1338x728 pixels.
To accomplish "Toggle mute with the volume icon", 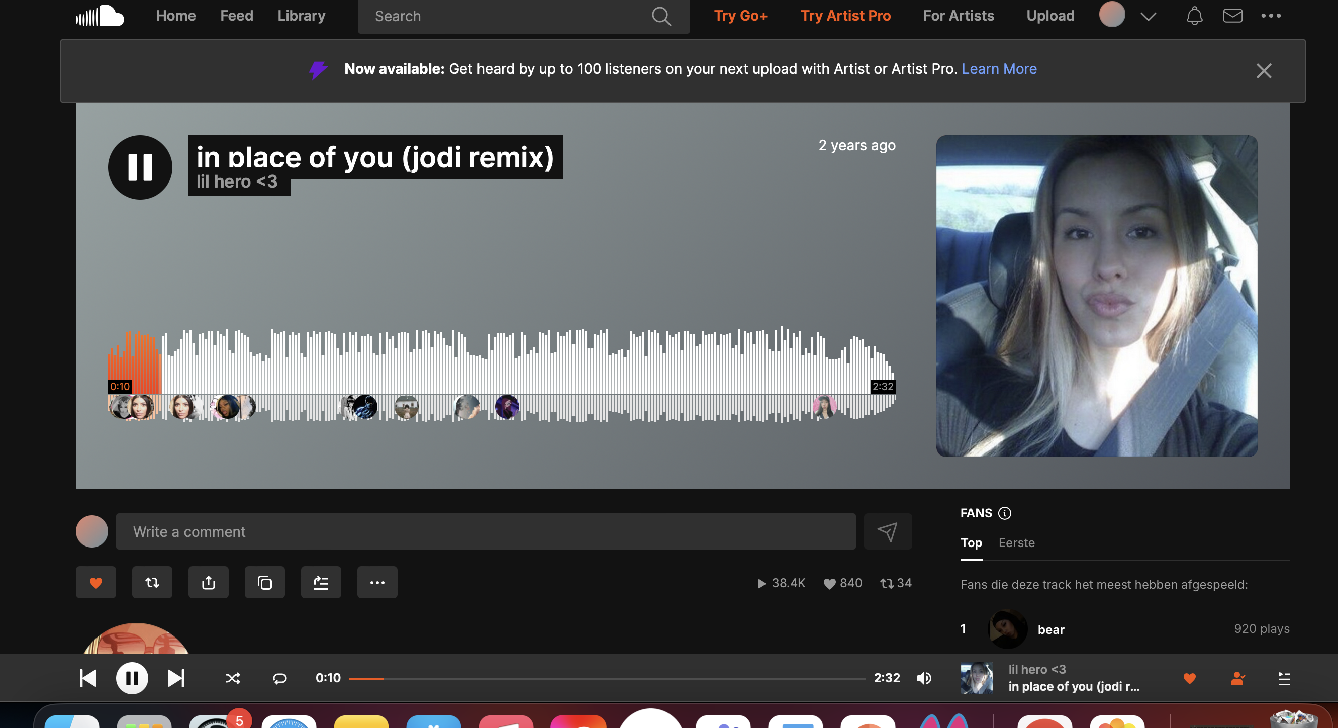I will pos(924,678).
